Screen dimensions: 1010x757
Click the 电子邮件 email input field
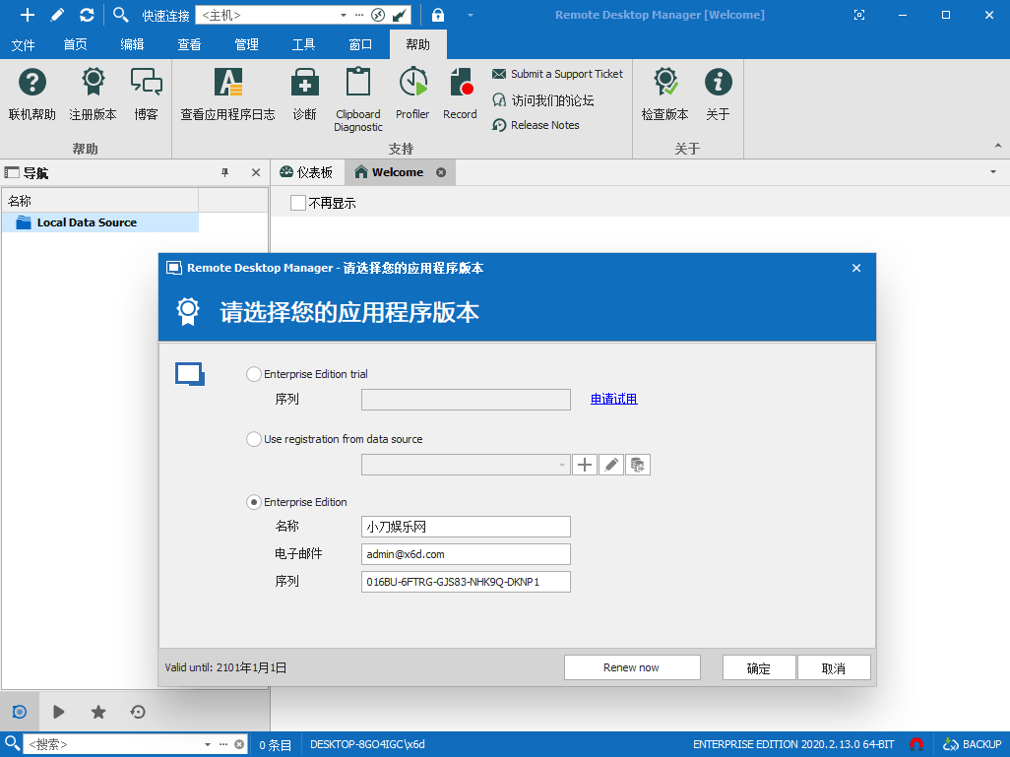[x=466, y=554]
